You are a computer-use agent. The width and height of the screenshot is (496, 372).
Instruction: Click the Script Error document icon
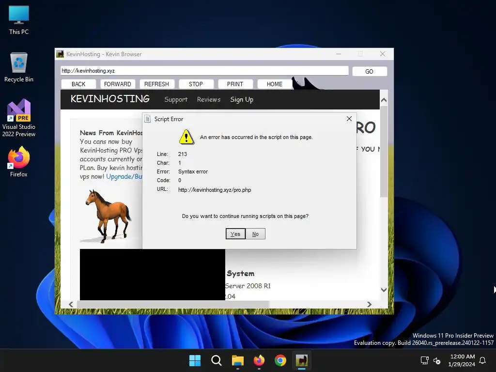[x=147, y=119]
